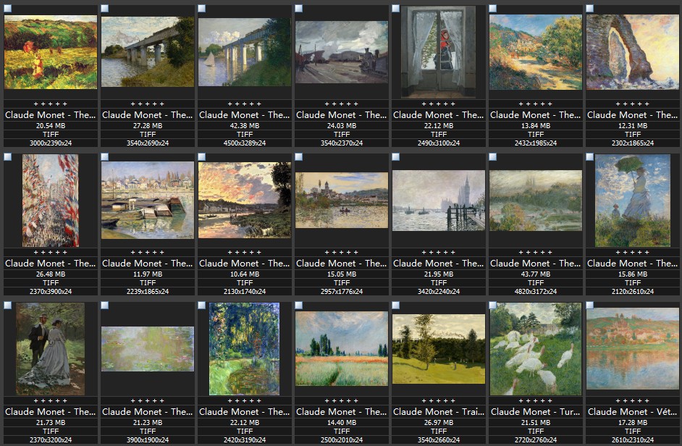Viewport: 682px width, 446px height.
Task: Open the boats at riverside town painting
Action: pos(148,200)
